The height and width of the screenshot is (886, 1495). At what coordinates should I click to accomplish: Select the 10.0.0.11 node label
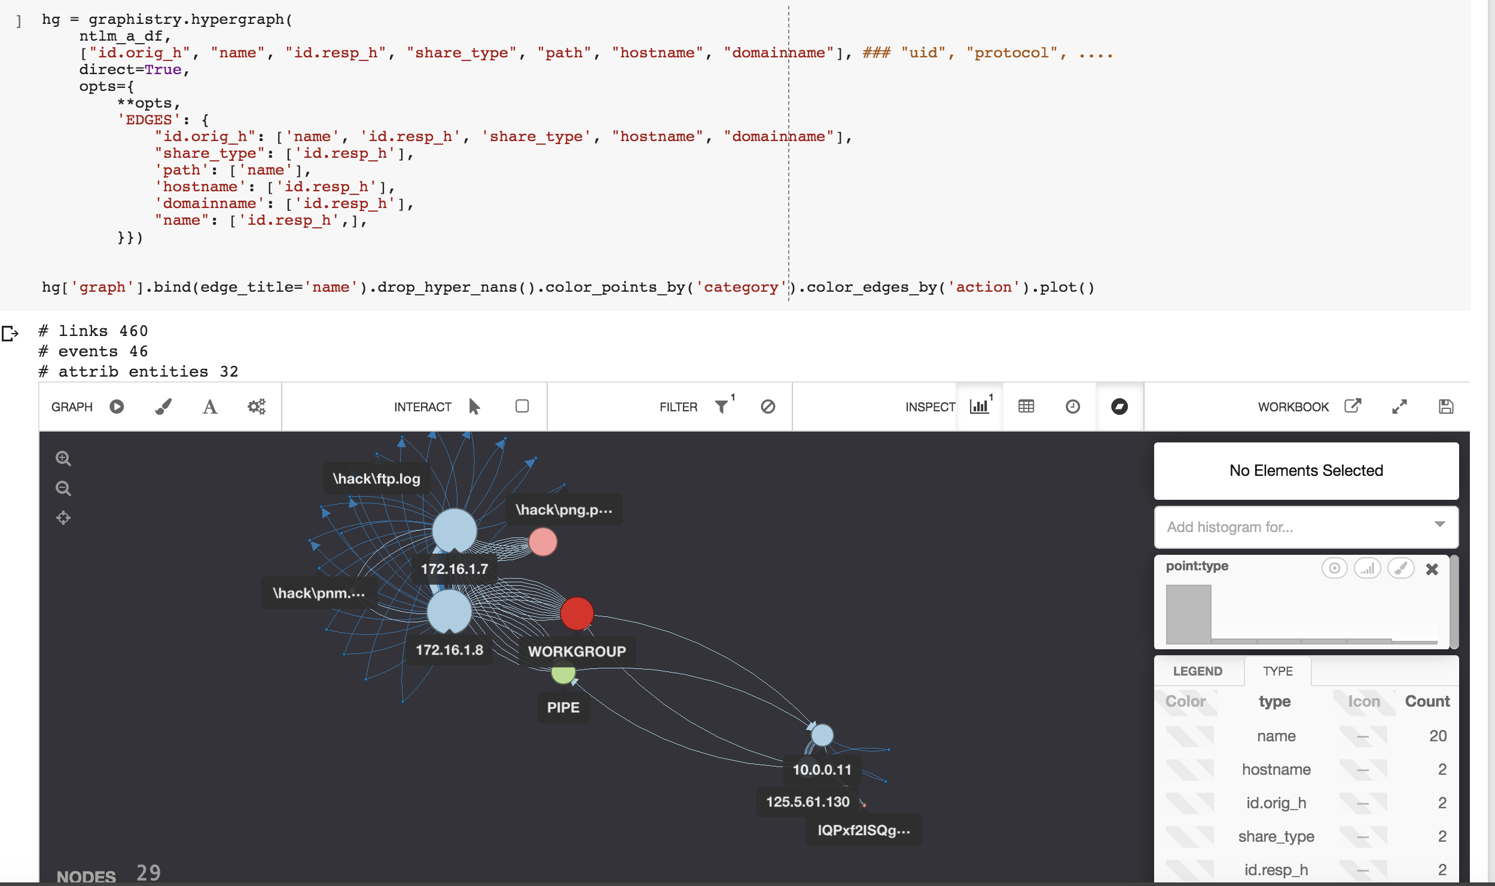(822, 769)
